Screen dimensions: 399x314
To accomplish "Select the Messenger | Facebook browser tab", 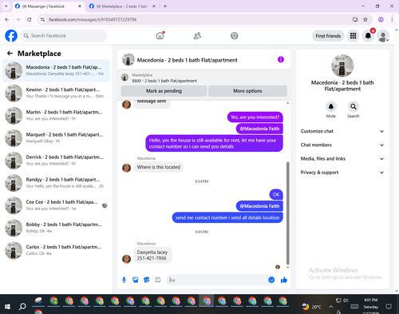I will click(48, 6).
